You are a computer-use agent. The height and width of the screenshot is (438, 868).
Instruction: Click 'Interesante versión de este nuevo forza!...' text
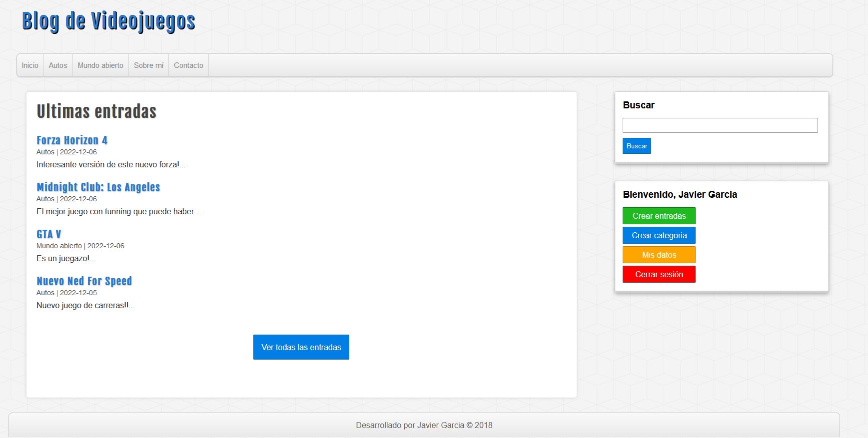click(x=111, y=164)
